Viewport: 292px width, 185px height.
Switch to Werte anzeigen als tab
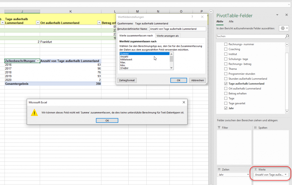[168, 36]
